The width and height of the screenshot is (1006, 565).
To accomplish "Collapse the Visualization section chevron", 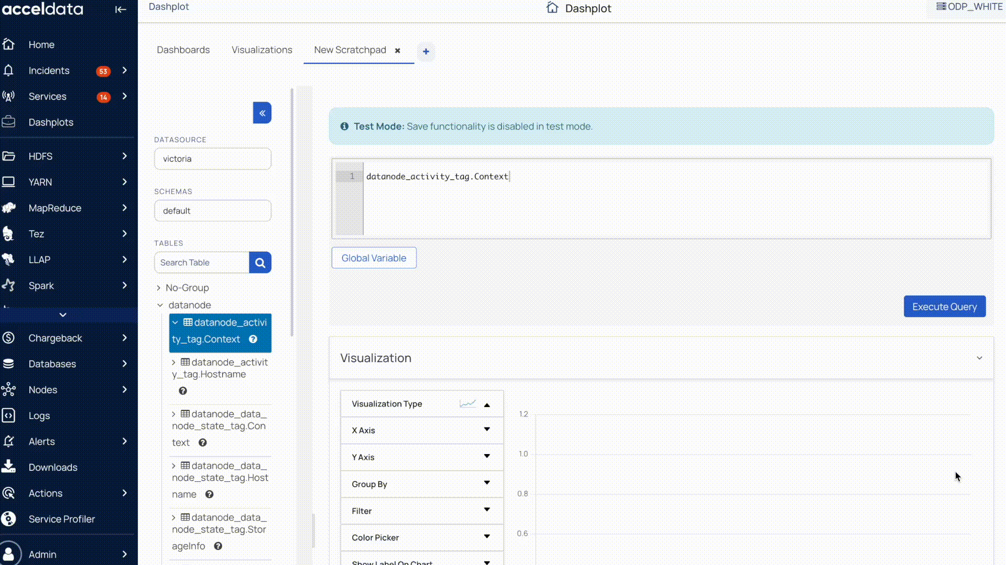I will [x=979, y=358].
